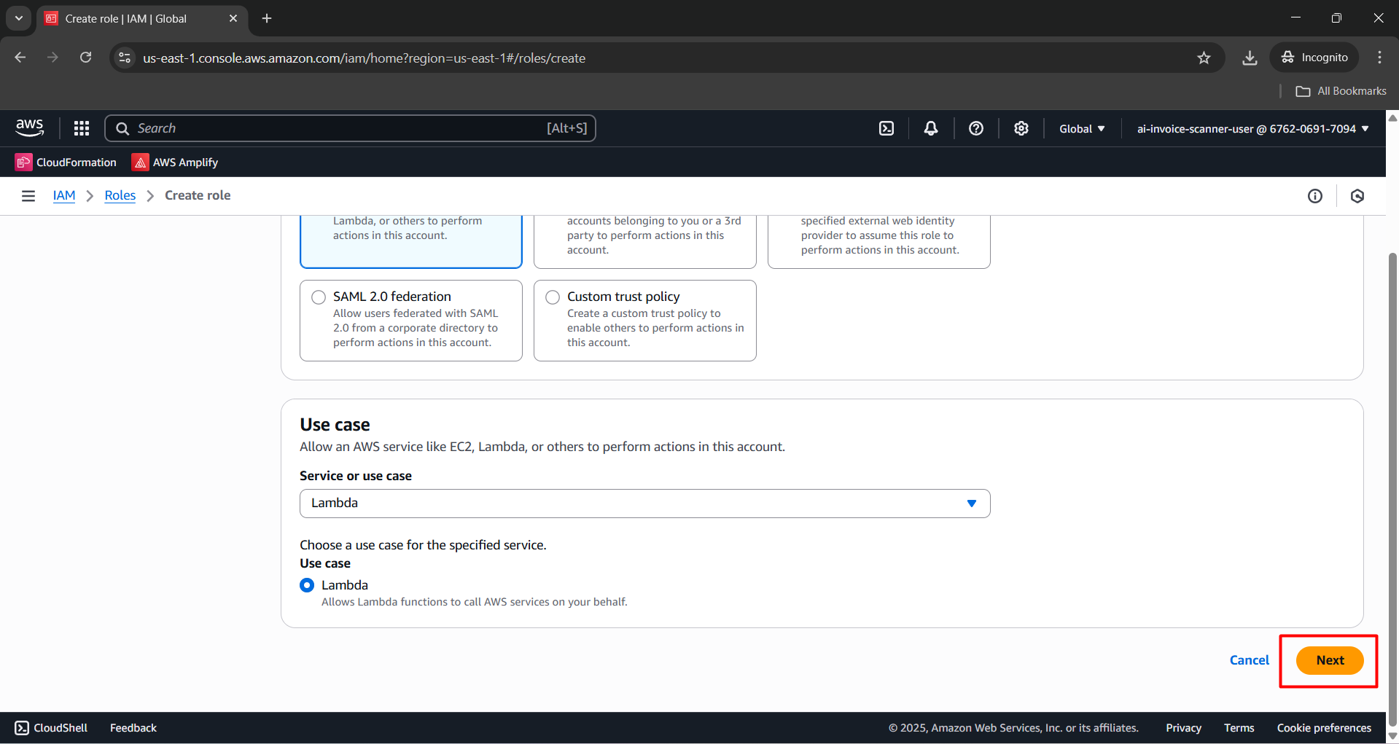The width and height of the screenshot is (1399, 744).
Task: Expand the Service or use case dropdown
Action: 644,504
